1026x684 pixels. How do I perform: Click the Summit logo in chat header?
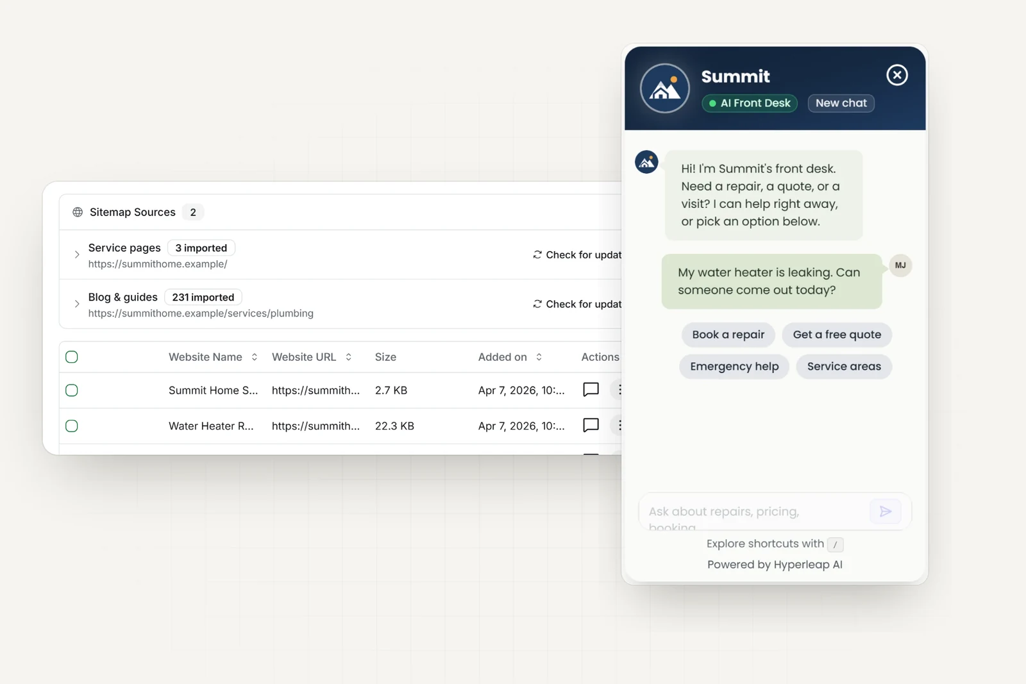pyautogui.click(x=665, y=88)
